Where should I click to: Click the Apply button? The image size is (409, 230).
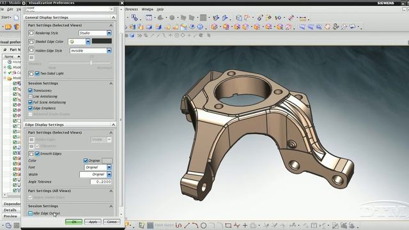click(93, 222)
